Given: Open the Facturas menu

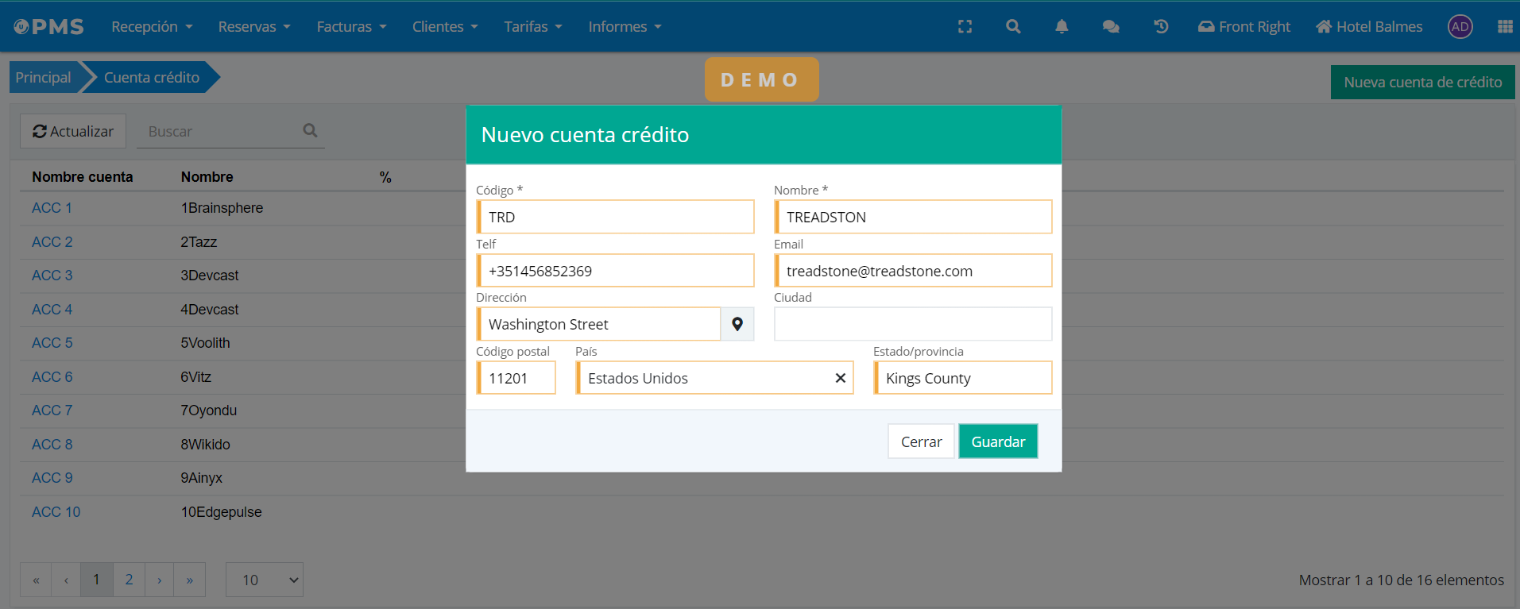Looking at the screenshot, I should pos(351,27).
